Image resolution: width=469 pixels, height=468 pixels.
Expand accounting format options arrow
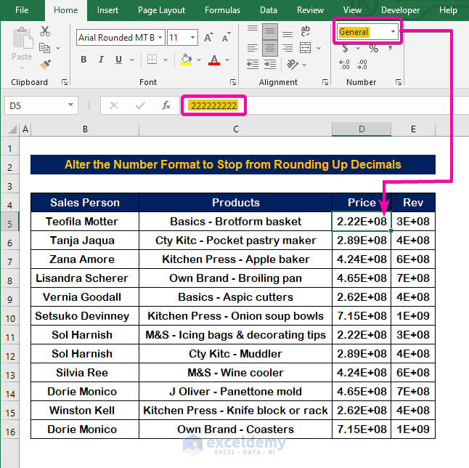(358, 48)
